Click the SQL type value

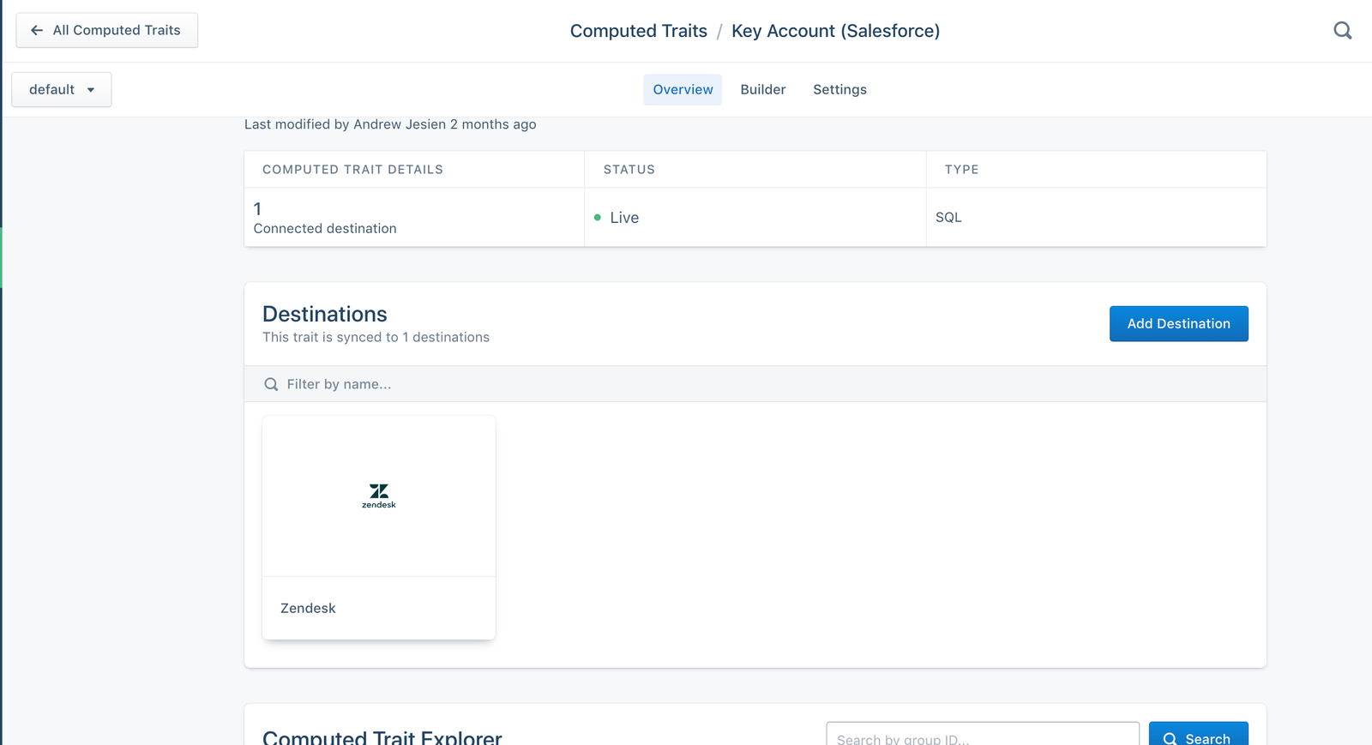(x=948, y=218)
